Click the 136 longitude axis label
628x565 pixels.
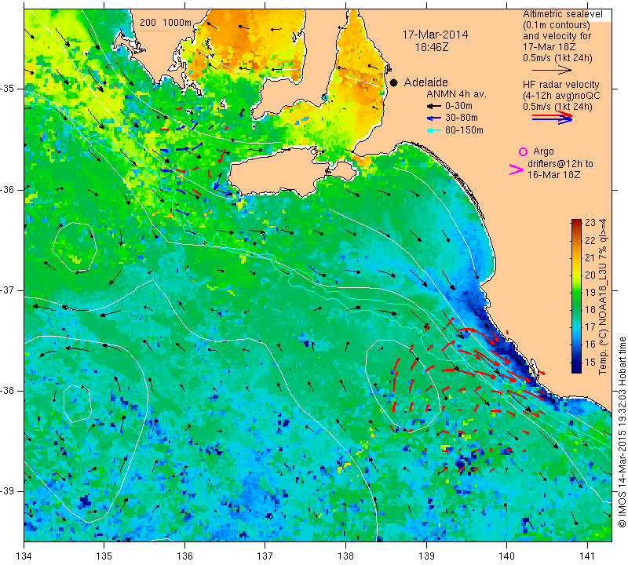[x=185, y=556]
